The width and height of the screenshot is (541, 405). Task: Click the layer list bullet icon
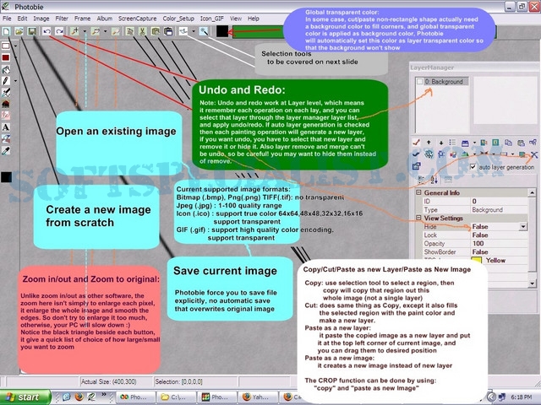click(x=452, y=143)
